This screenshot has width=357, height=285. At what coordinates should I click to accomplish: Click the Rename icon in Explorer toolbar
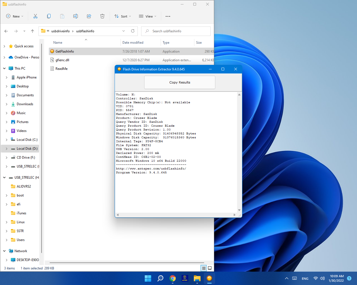(x=76, y=16)
